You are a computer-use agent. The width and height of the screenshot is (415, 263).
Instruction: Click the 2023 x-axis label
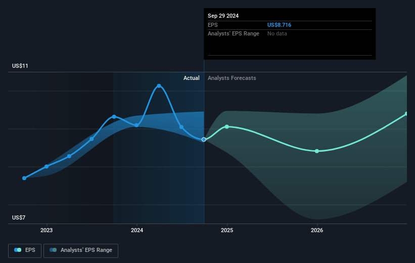click(x=47, y=231)
